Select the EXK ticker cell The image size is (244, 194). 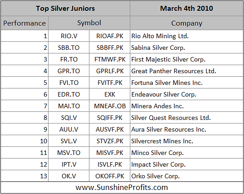coord(110,94)
